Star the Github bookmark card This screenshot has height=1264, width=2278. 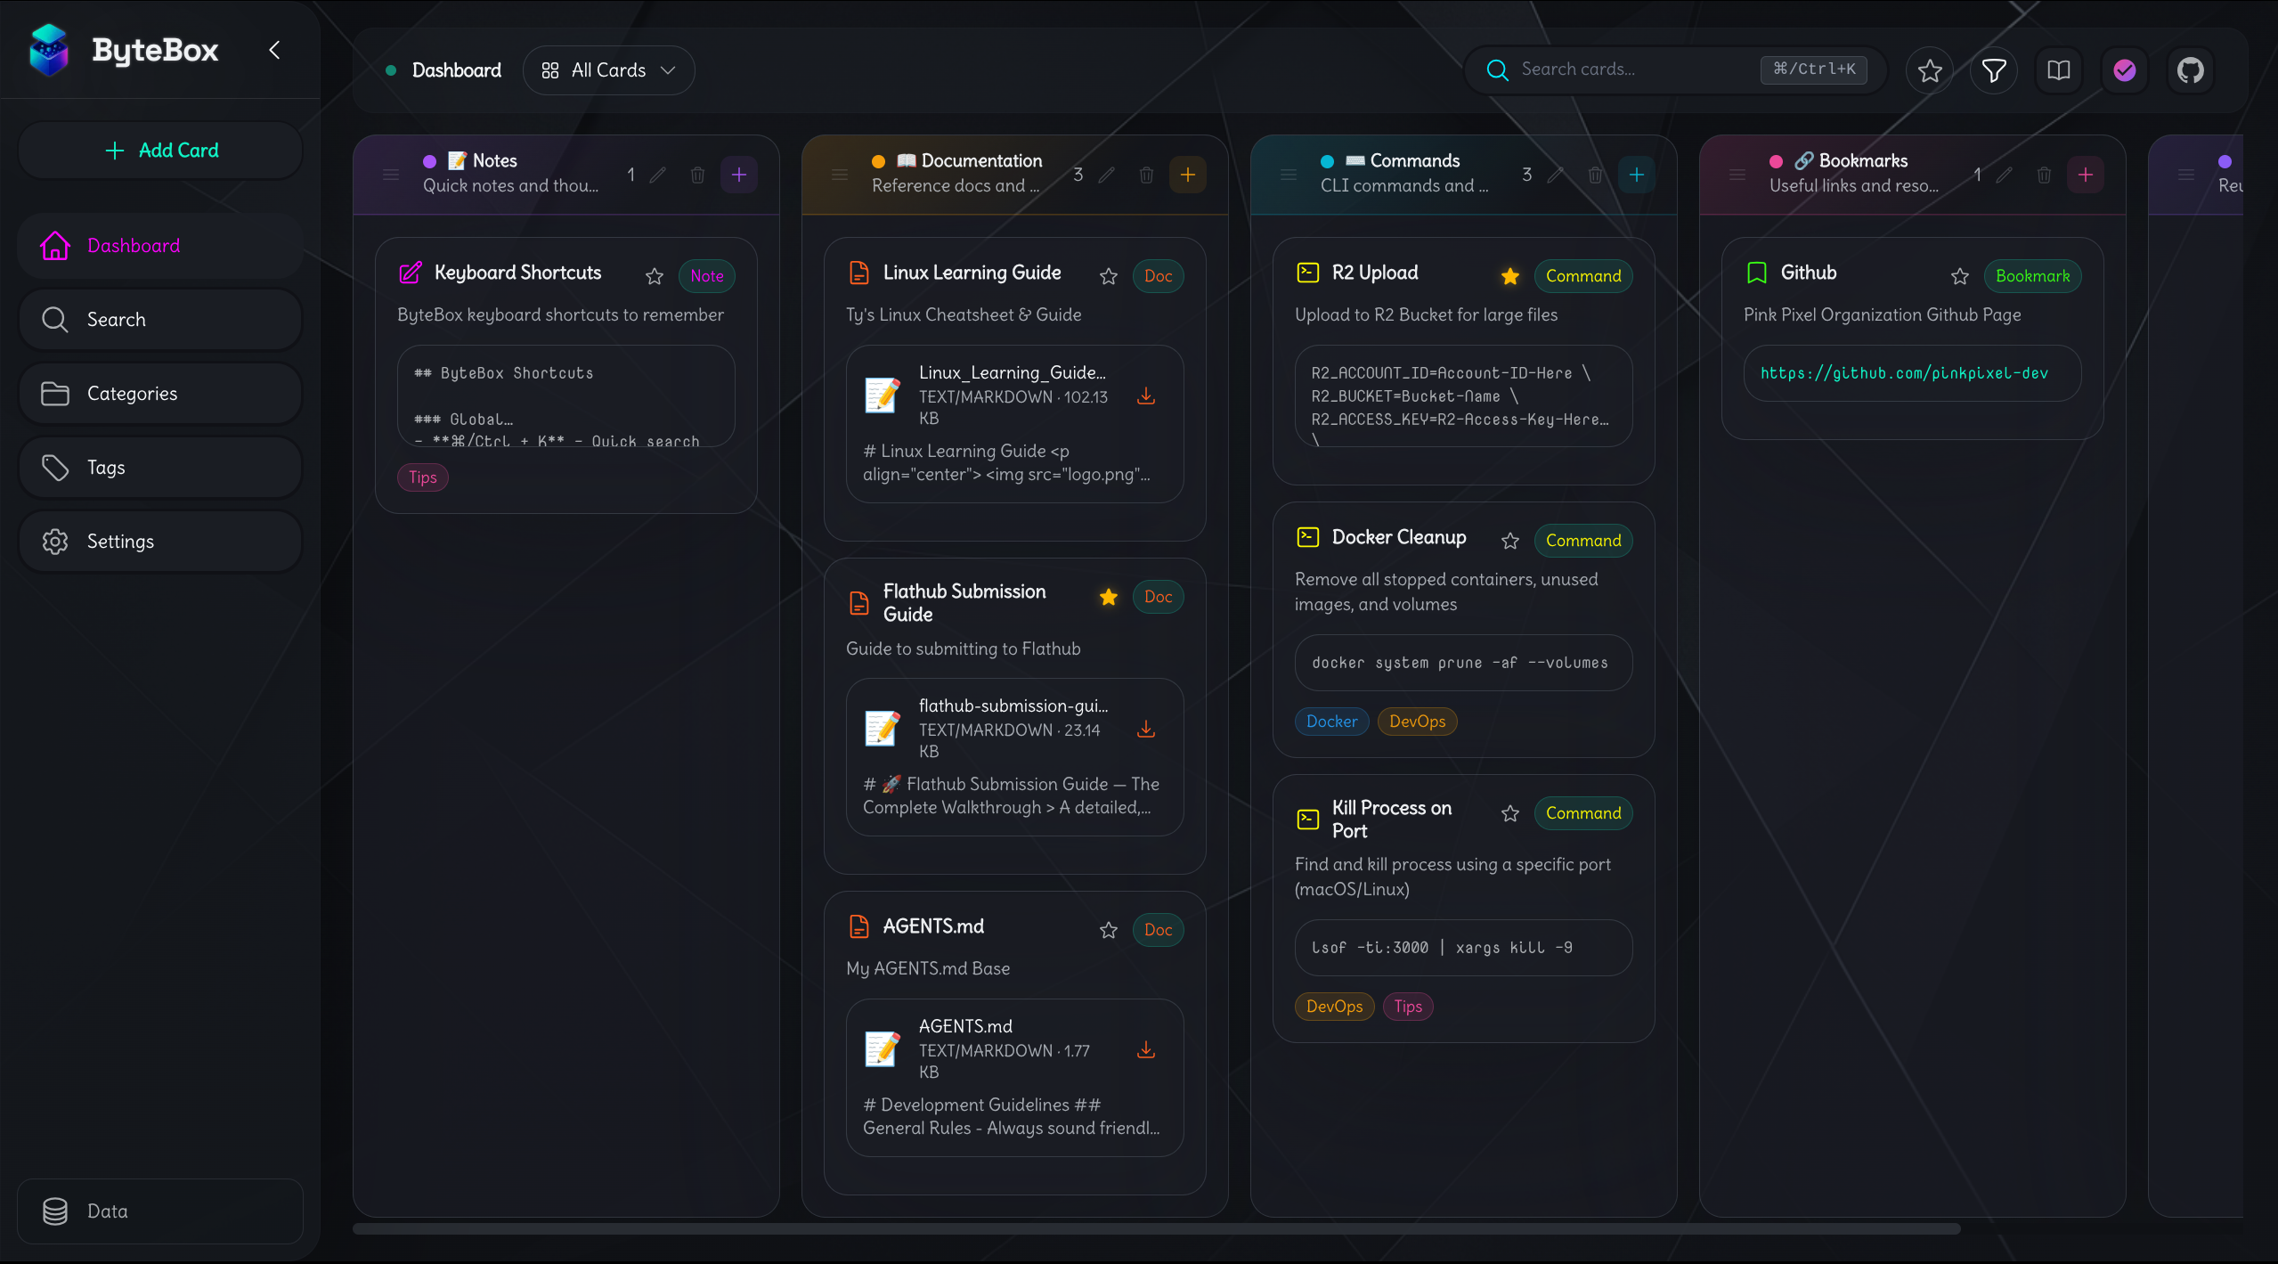[x=1960, y=276]
